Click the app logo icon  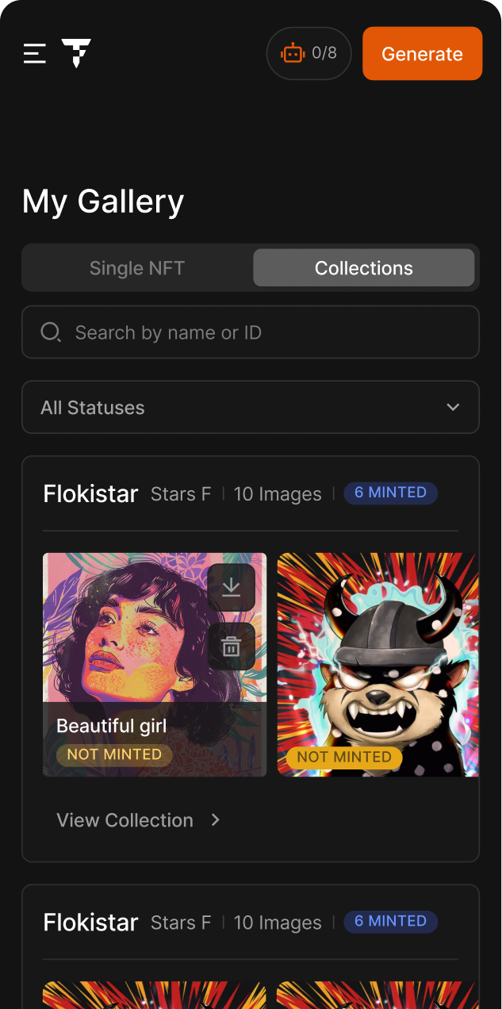[76, 53]
